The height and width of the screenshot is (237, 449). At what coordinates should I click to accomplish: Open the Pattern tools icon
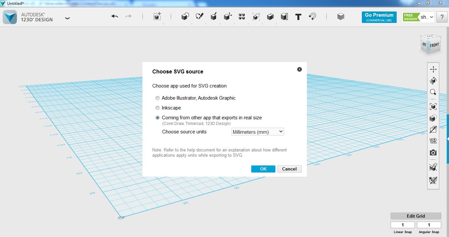click(242, 17)
